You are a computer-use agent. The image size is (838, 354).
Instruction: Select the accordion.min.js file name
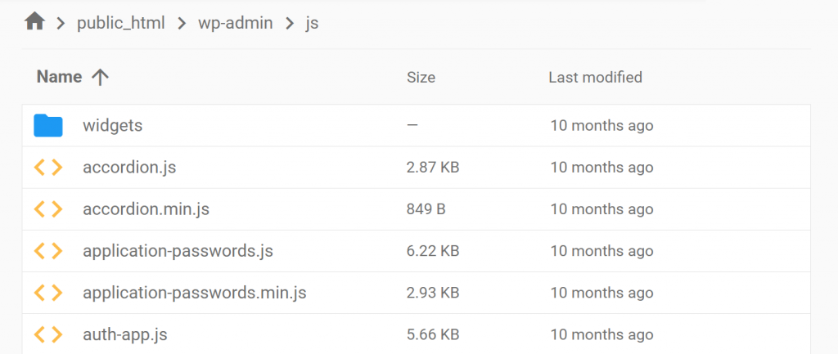click(146, 209)
